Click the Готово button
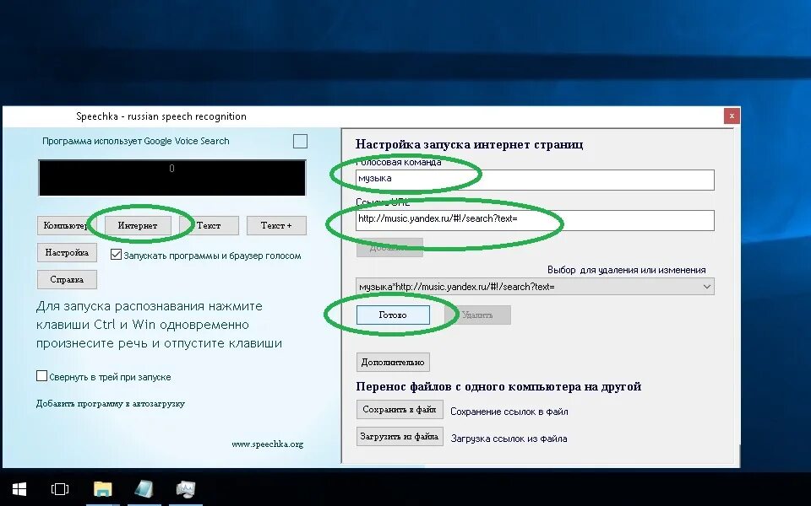811x506 pixels. pyautogui.click(x=393, y=315)
